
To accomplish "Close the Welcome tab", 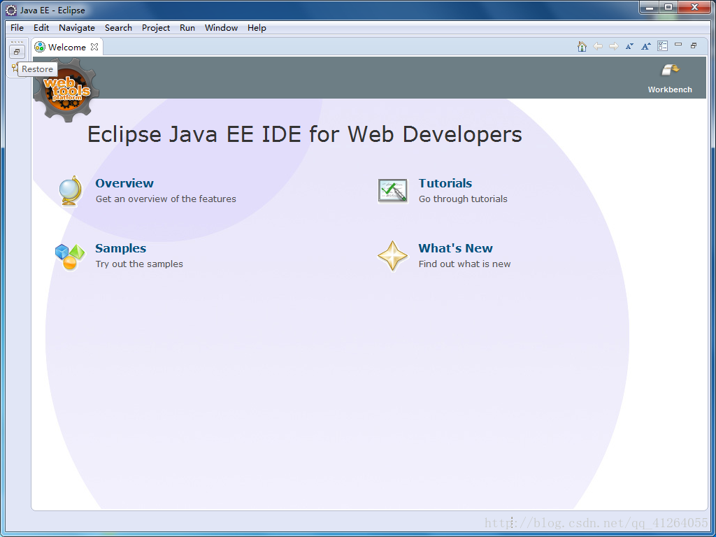I will click(x=94, y=47).
